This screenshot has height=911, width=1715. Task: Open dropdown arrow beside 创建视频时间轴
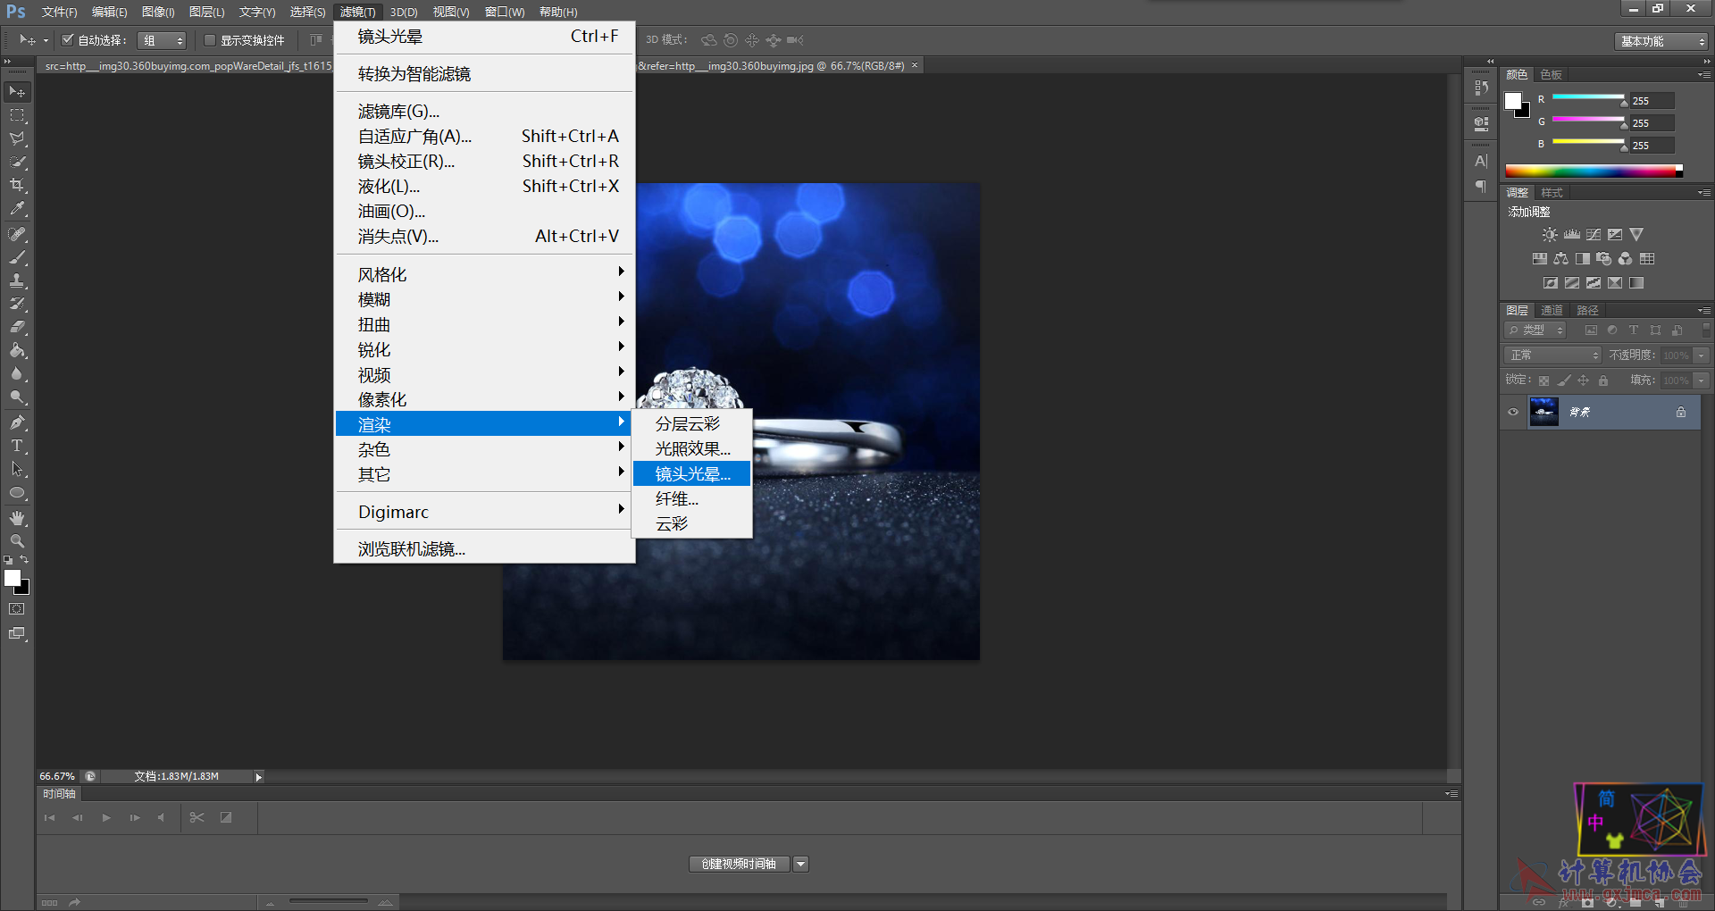tap(801, 864)
